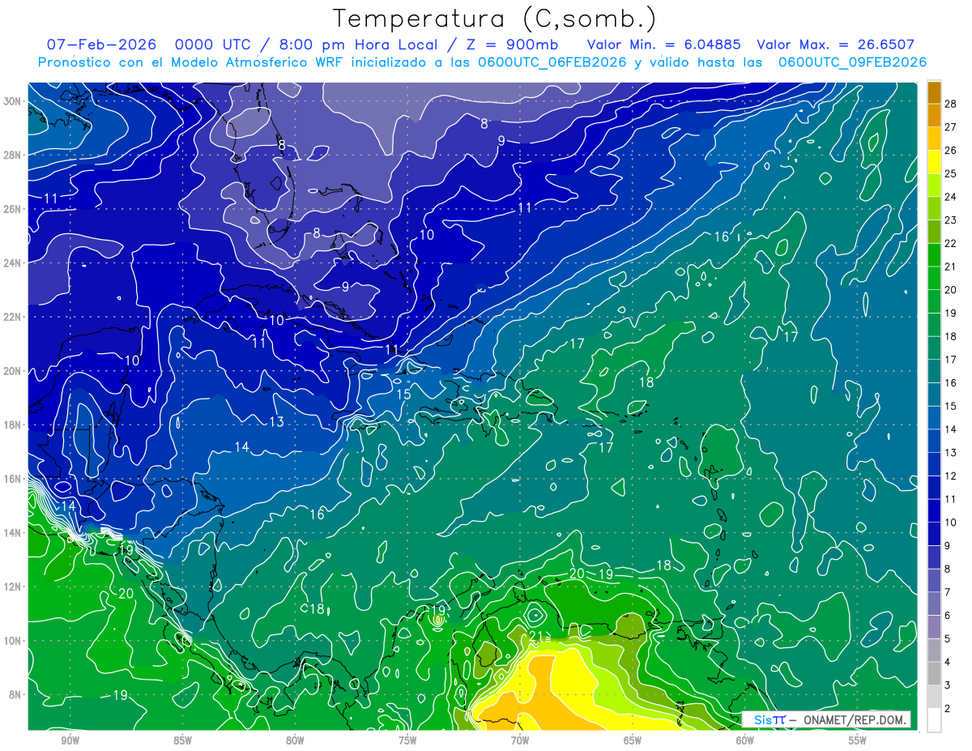
Task: Click the 21 contour label on the map
Action: tap(535, 636)
